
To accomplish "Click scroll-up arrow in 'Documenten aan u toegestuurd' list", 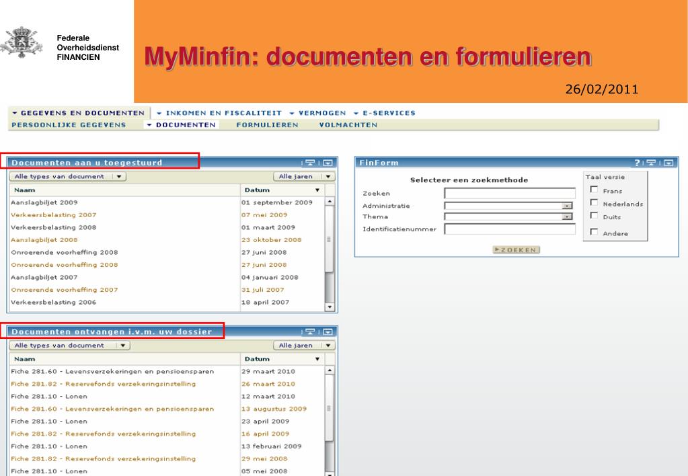I will point(330,202).
